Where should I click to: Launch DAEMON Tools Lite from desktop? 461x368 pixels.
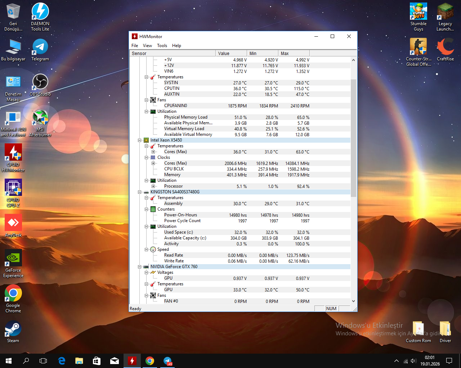click(40, 17)
